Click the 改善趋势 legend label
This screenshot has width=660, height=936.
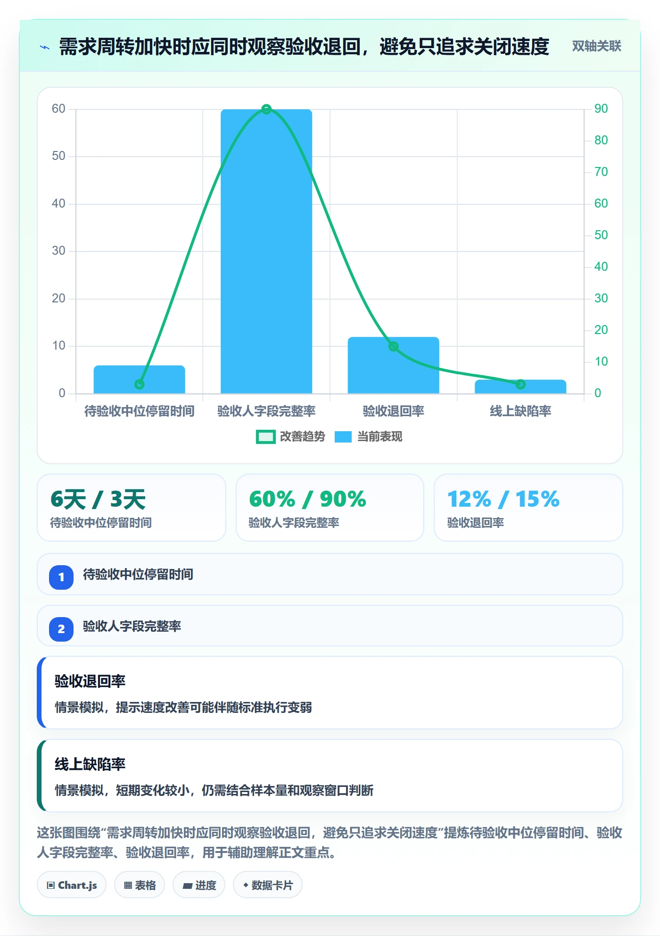(302, 437)
